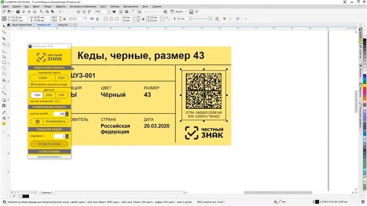Select the Polygon tool

[4, 74]
